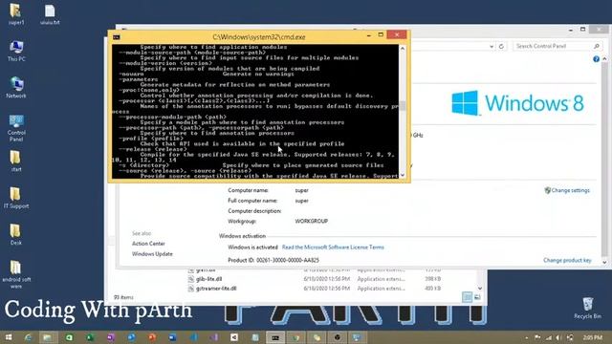This screenshot has height=344, width=612.
Task: Click the Windows is activated text
Action: [252, 247]
